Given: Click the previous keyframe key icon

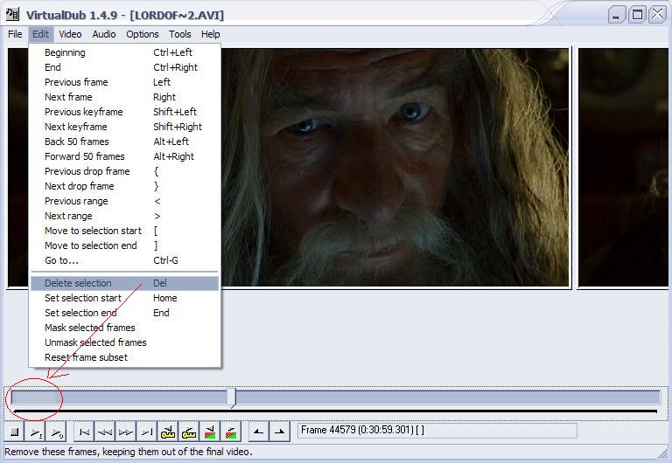Looking at the screenshot, I should [x=168, y=432].
